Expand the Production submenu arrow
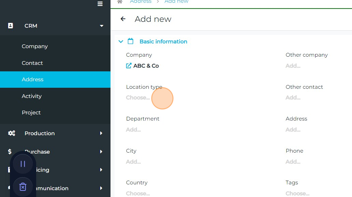This screenshot has height=197, width=352. pos(101,133)
